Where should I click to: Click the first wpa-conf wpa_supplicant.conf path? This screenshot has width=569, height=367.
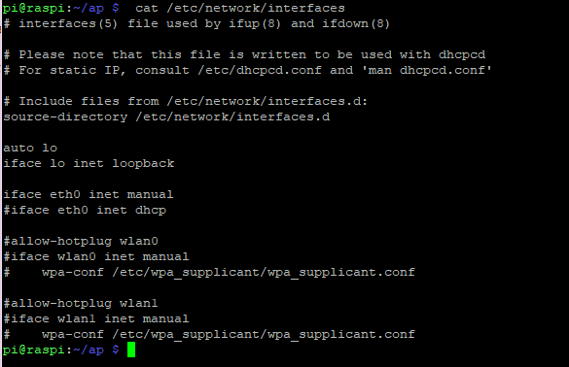pos(264,273)
